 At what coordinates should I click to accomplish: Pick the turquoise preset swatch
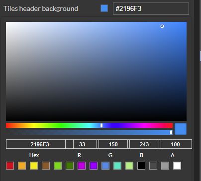pos(117,166)
